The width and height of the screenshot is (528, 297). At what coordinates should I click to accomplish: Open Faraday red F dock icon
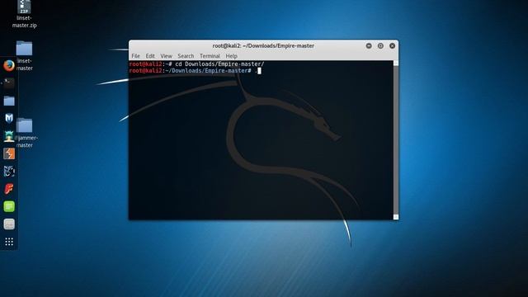click(x=9, y=189)
